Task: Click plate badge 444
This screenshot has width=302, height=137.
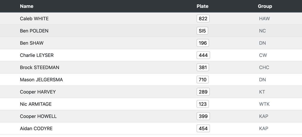Action: [x=203, y=55]
